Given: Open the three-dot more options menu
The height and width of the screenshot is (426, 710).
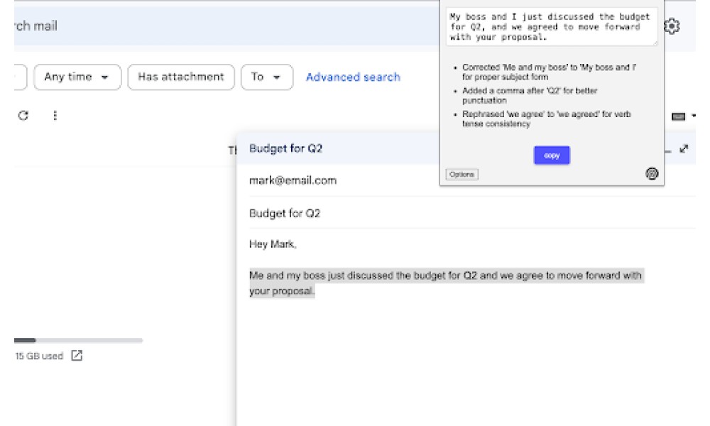Looking at the screenshot, I should point(55,116).
